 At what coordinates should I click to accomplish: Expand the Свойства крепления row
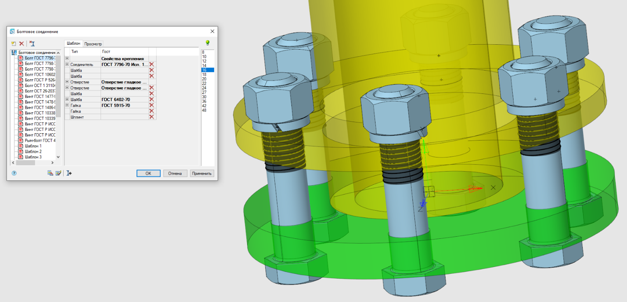[x=67, y=58]
